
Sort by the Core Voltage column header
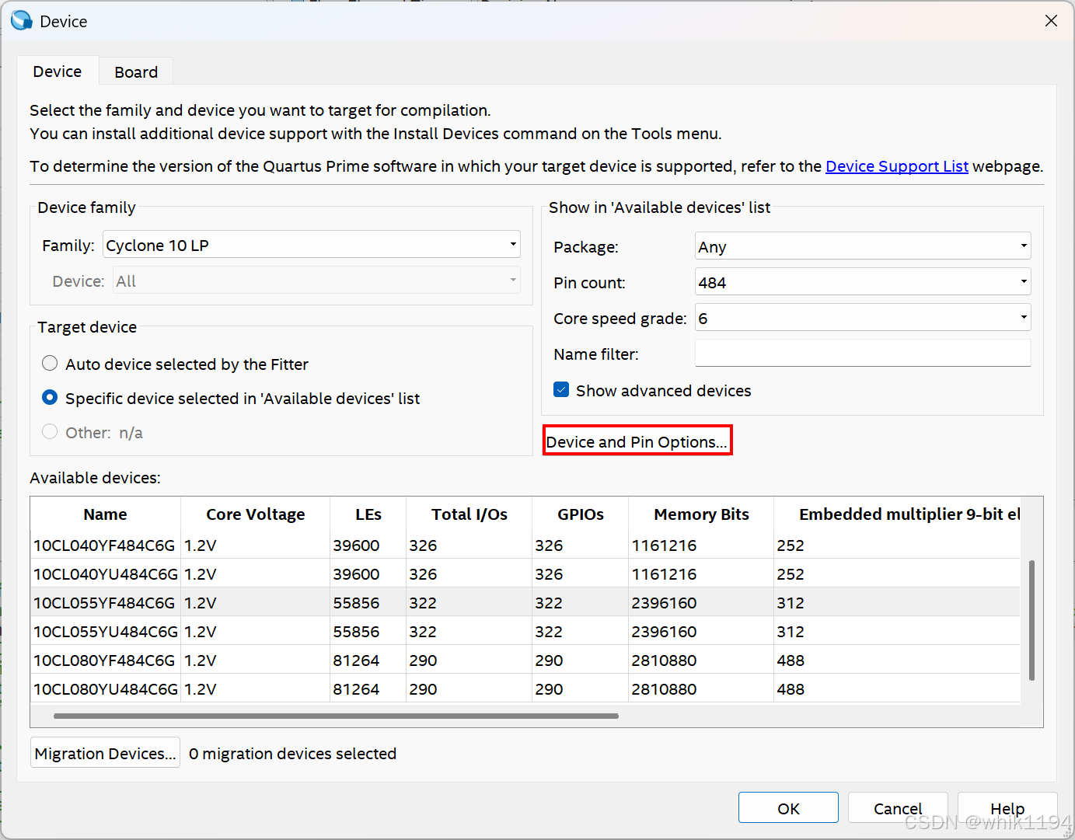(x=255, y=514)
